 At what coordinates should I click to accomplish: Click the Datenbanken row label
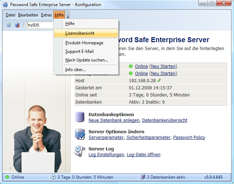[x=89, y=102]
